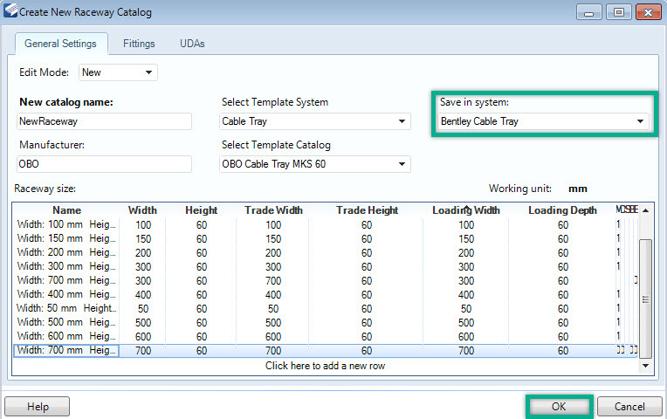The image size is (667, 419).
Task: Select the Width: 500 mm row name
Action: click(x=66, y=322)
